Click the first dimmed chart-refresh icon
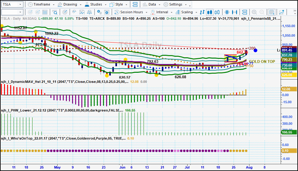This screenshot has width=298, height=171. pyautogui.click(x=30, y=12)
